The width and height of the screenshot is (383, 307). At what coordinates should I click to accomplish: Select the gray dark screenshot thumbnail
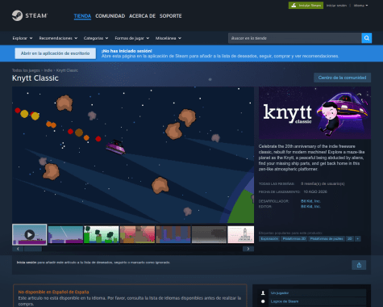point(209,234)
